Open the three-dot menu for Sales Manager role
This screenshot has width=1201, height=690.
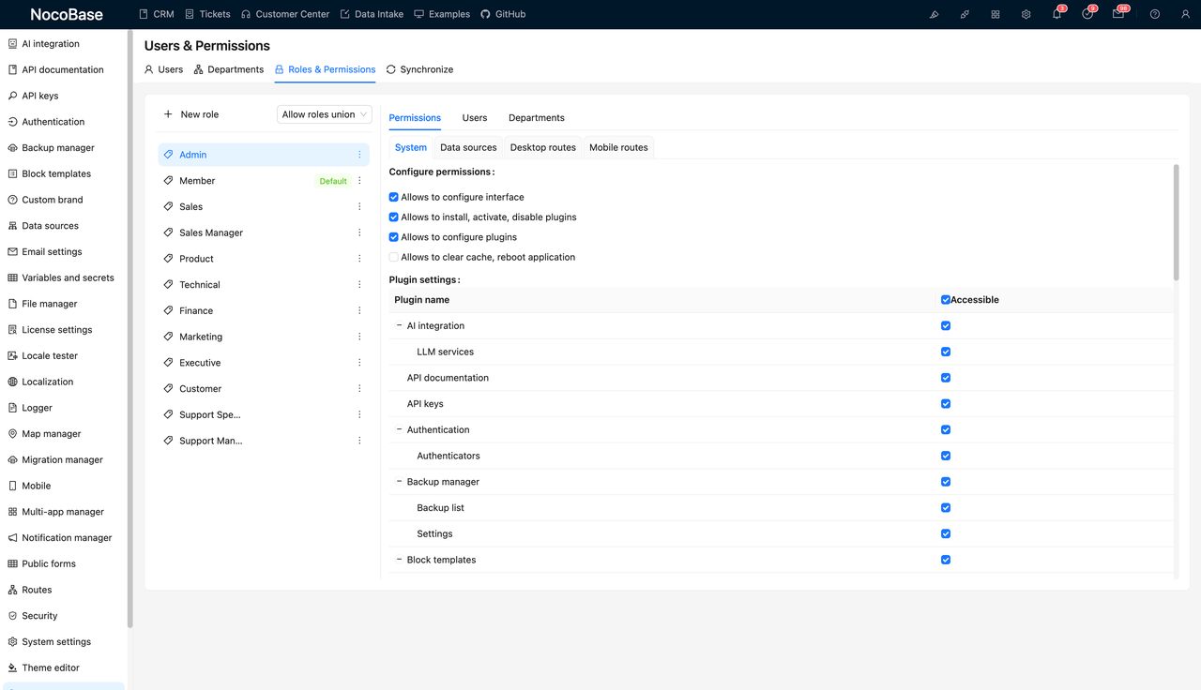[x=359, y=232]
